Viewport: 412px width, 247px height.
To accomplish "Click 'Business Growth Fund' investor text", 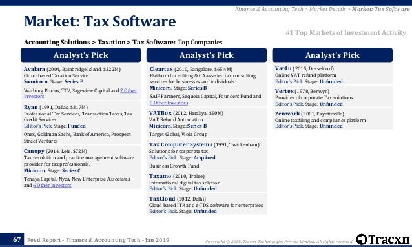I will click(x=174, y=166).
